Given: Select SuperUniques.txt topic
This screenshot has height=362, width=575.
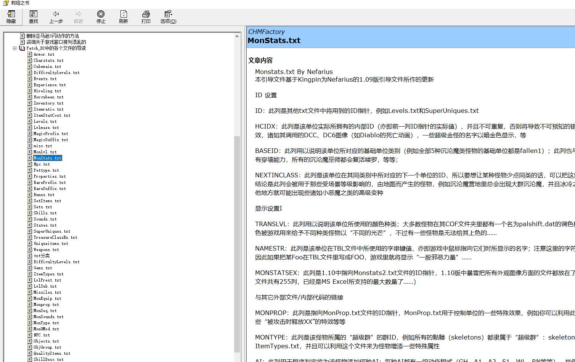Looking at the screenshot, I should tap(52, 231).
